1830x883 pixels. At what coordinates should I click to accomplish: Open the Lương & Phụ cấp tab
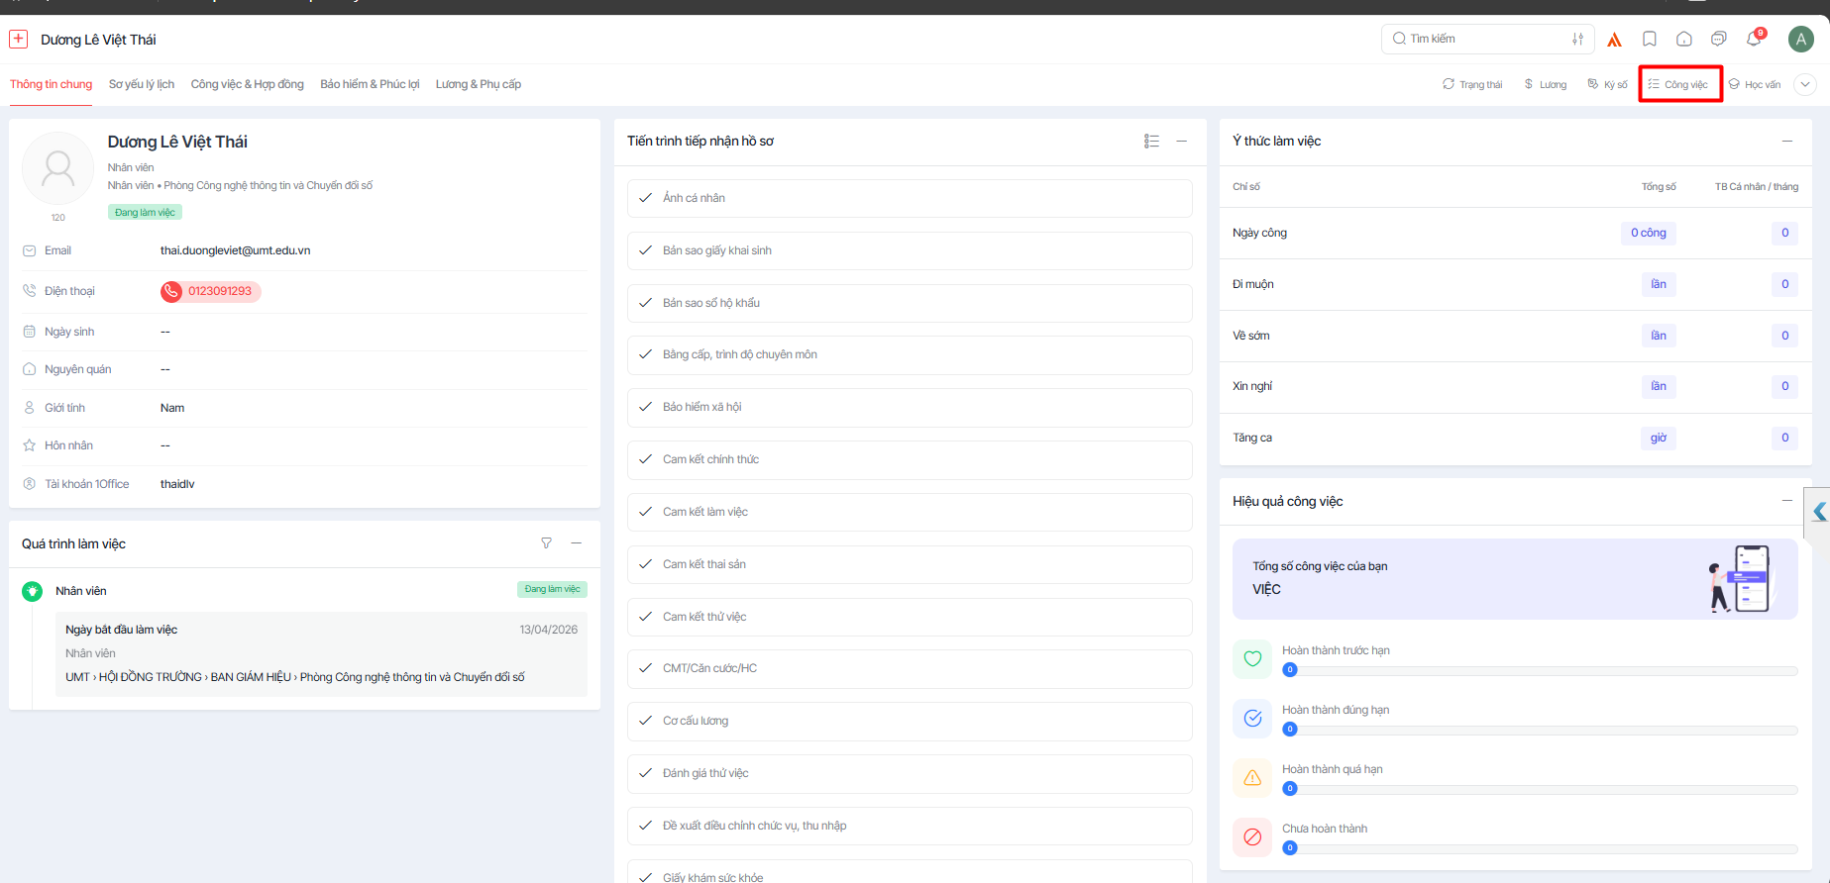click(x=479, y=84)
